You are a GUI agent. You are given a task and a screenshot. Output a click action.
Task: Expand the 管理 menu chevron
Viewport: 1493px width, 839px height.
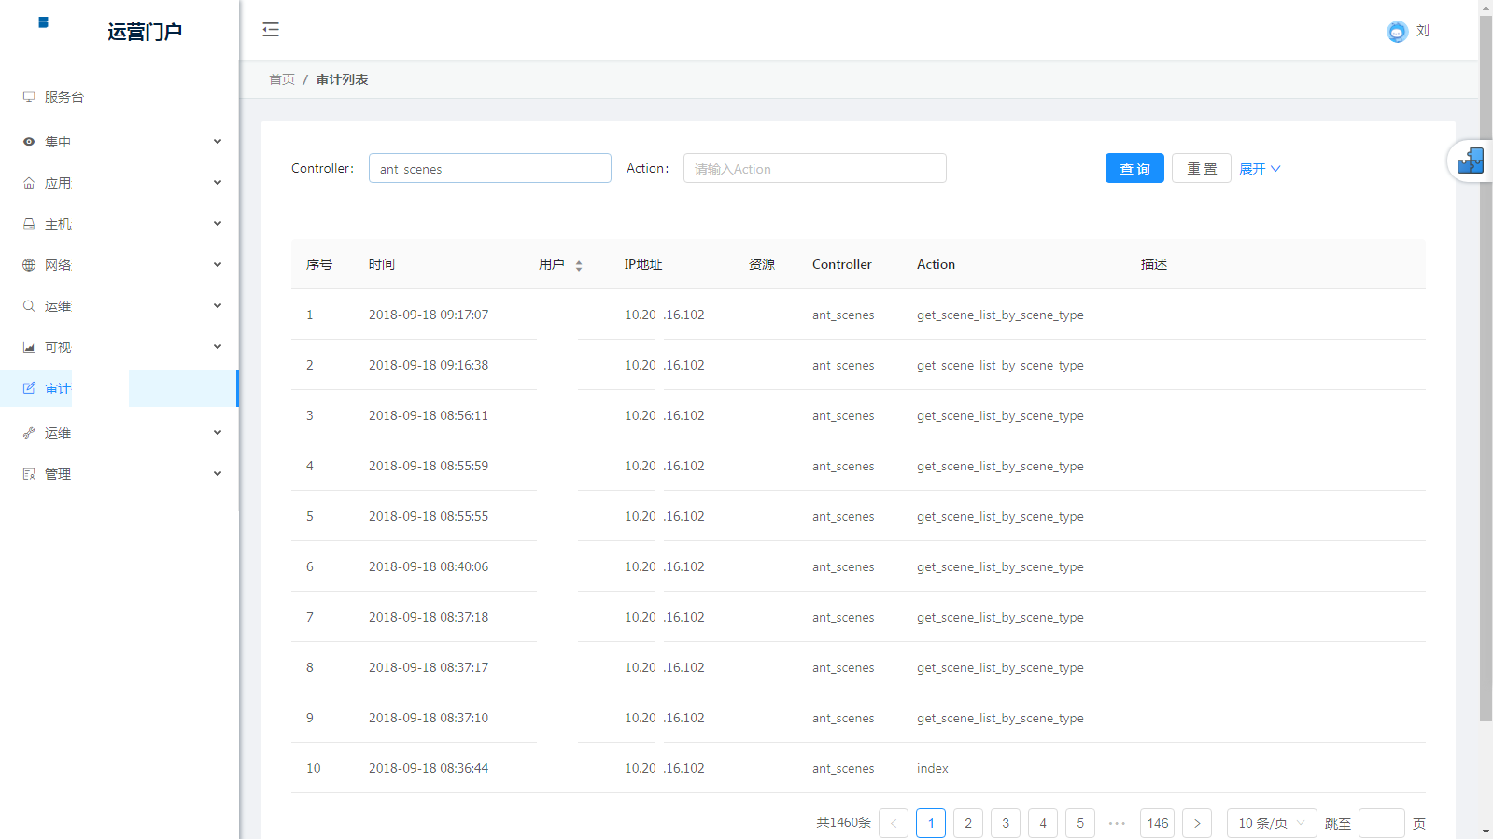tap(218, 474)
